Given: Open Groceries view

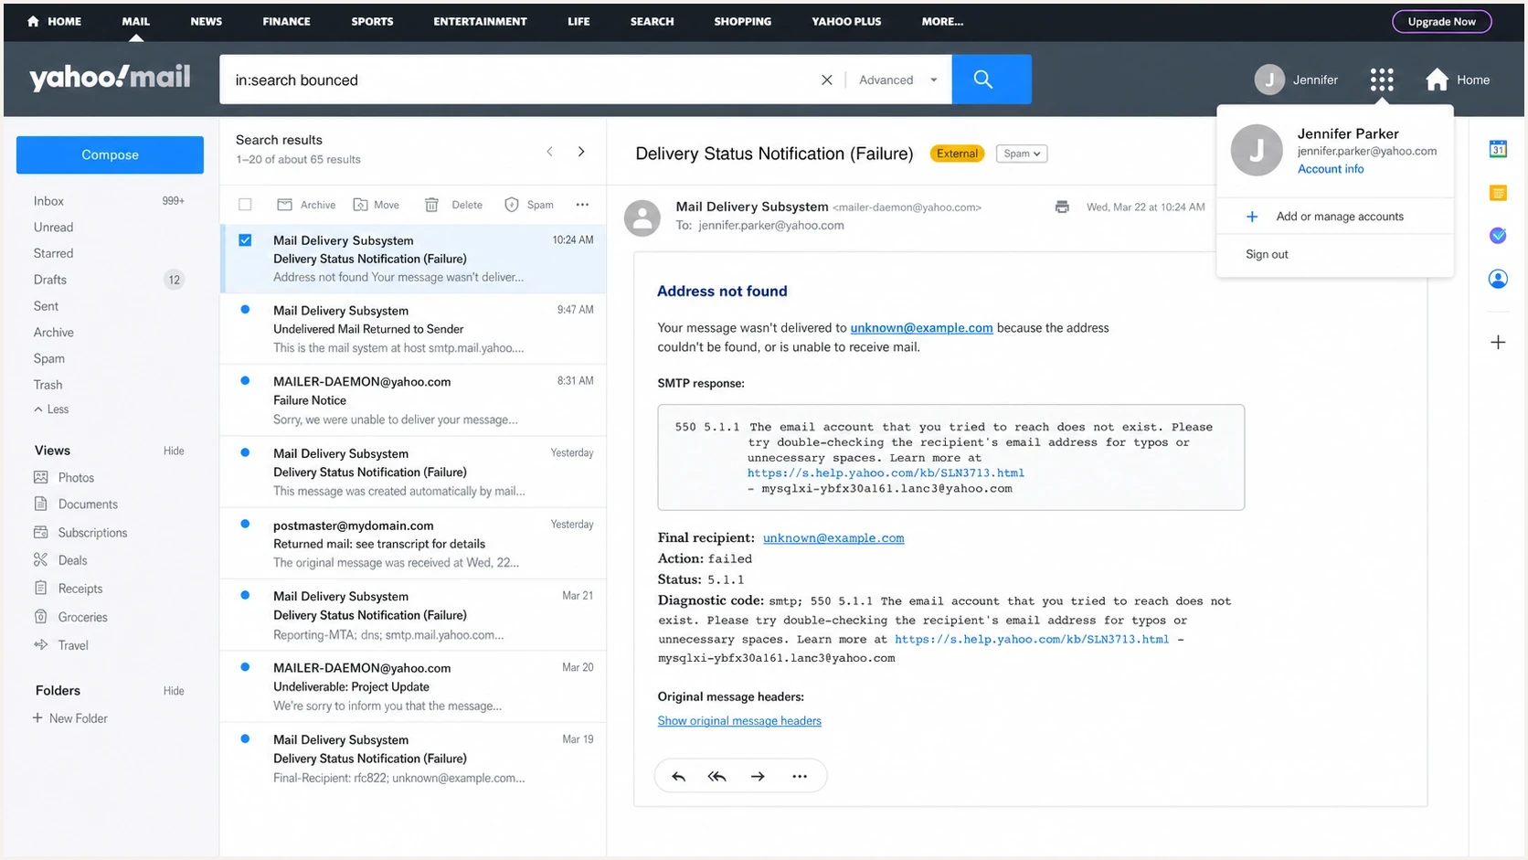Looking at the screenshot, I should pyautogui.click(x=70, y=617).
